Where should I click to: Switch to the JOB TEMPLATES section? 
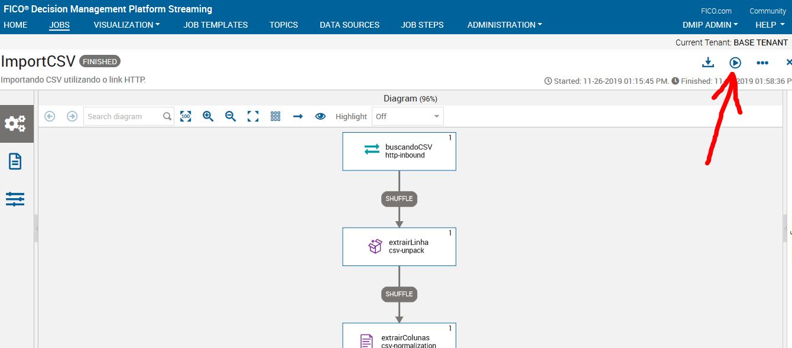point(216,25)
